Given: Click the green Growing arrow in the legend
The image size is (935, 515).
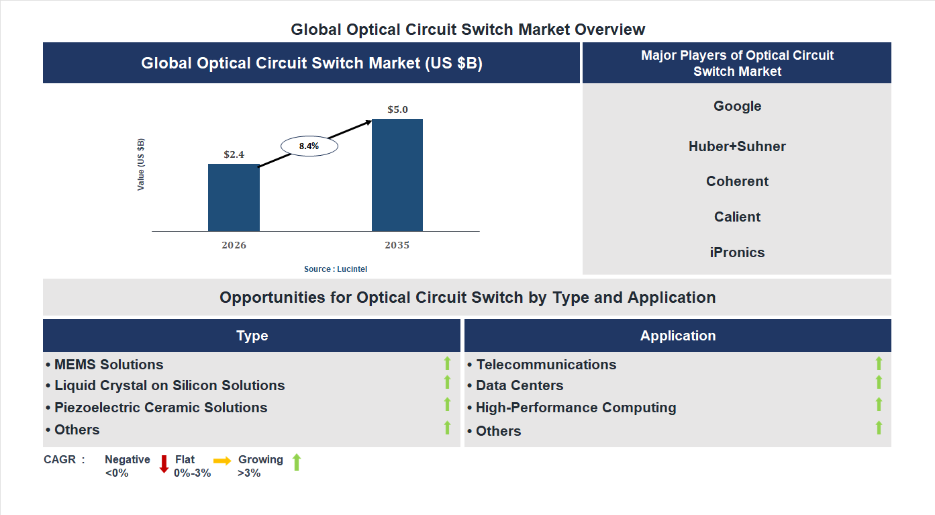Looking at the screenshot, I should 295,464.
